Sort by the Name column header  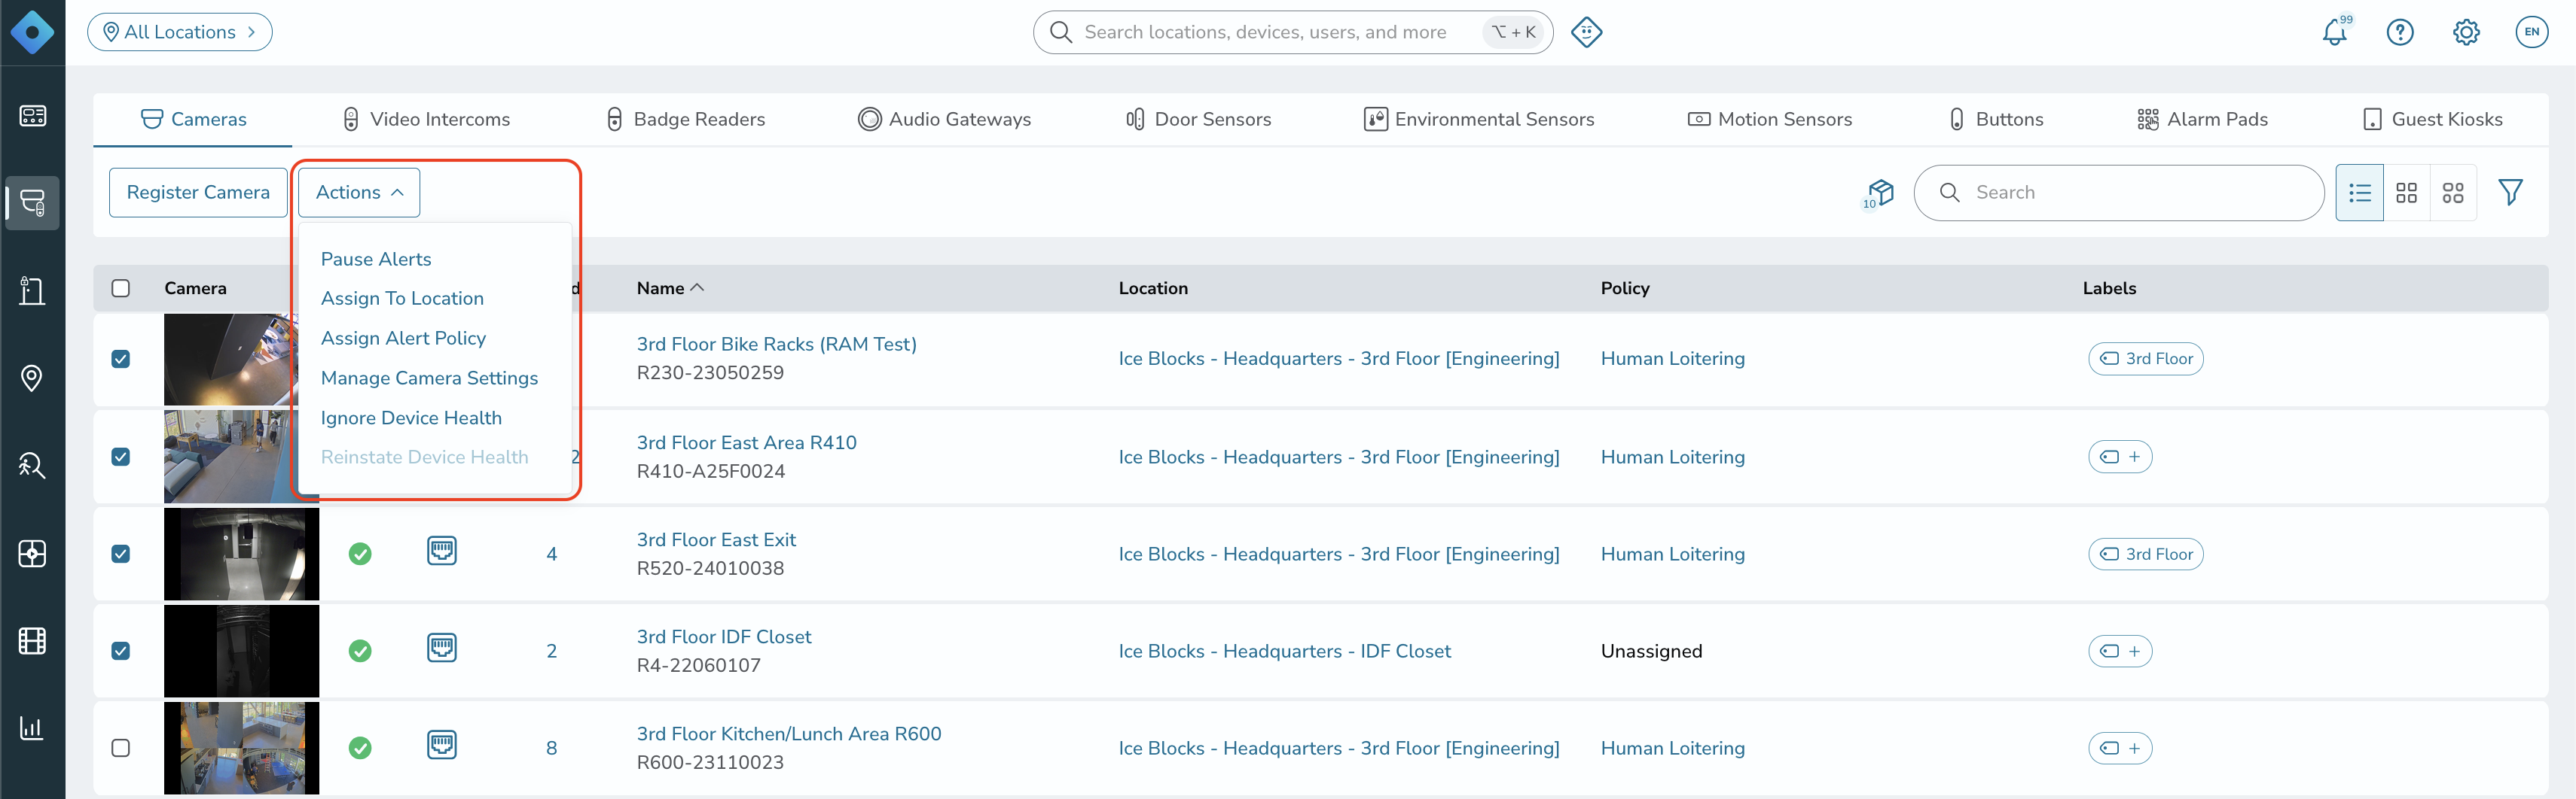click(670, 287)
